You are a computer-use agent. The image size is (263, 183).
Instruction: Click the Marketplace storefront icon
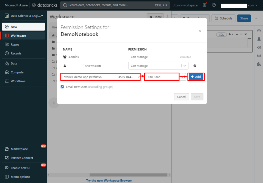(x=7, y=149)
